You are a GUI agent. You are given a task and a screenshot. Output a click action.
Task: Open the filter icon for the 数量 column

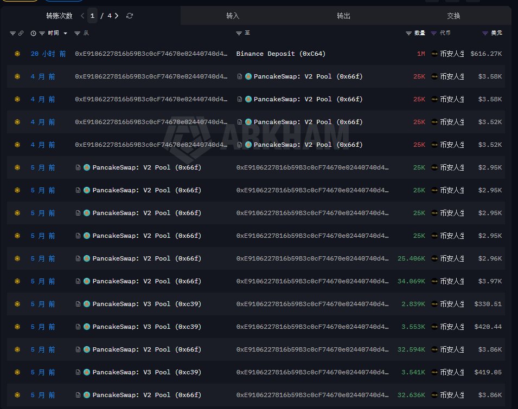(408, 33)
